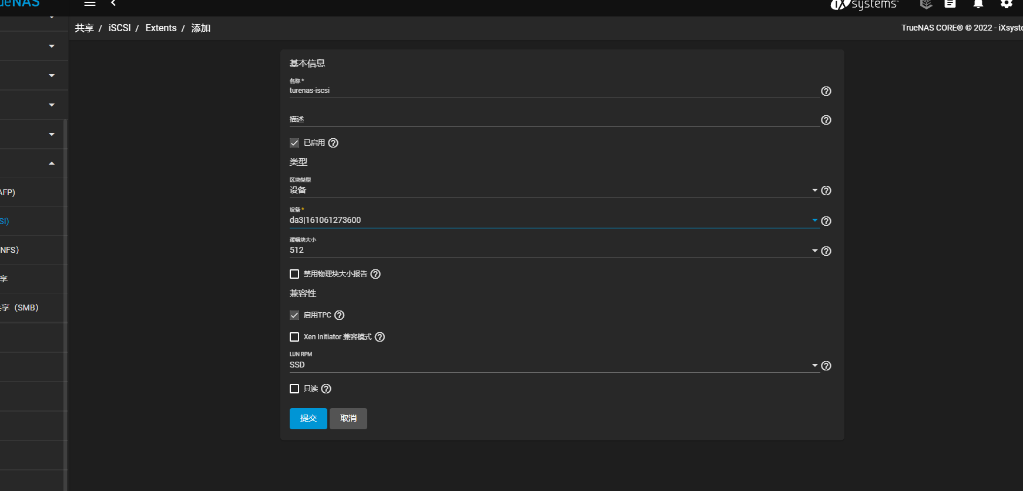Click 取消 cancel button
Image resolution: width=1023 pixels, height=491 pixels.
(x=348, y=419)
